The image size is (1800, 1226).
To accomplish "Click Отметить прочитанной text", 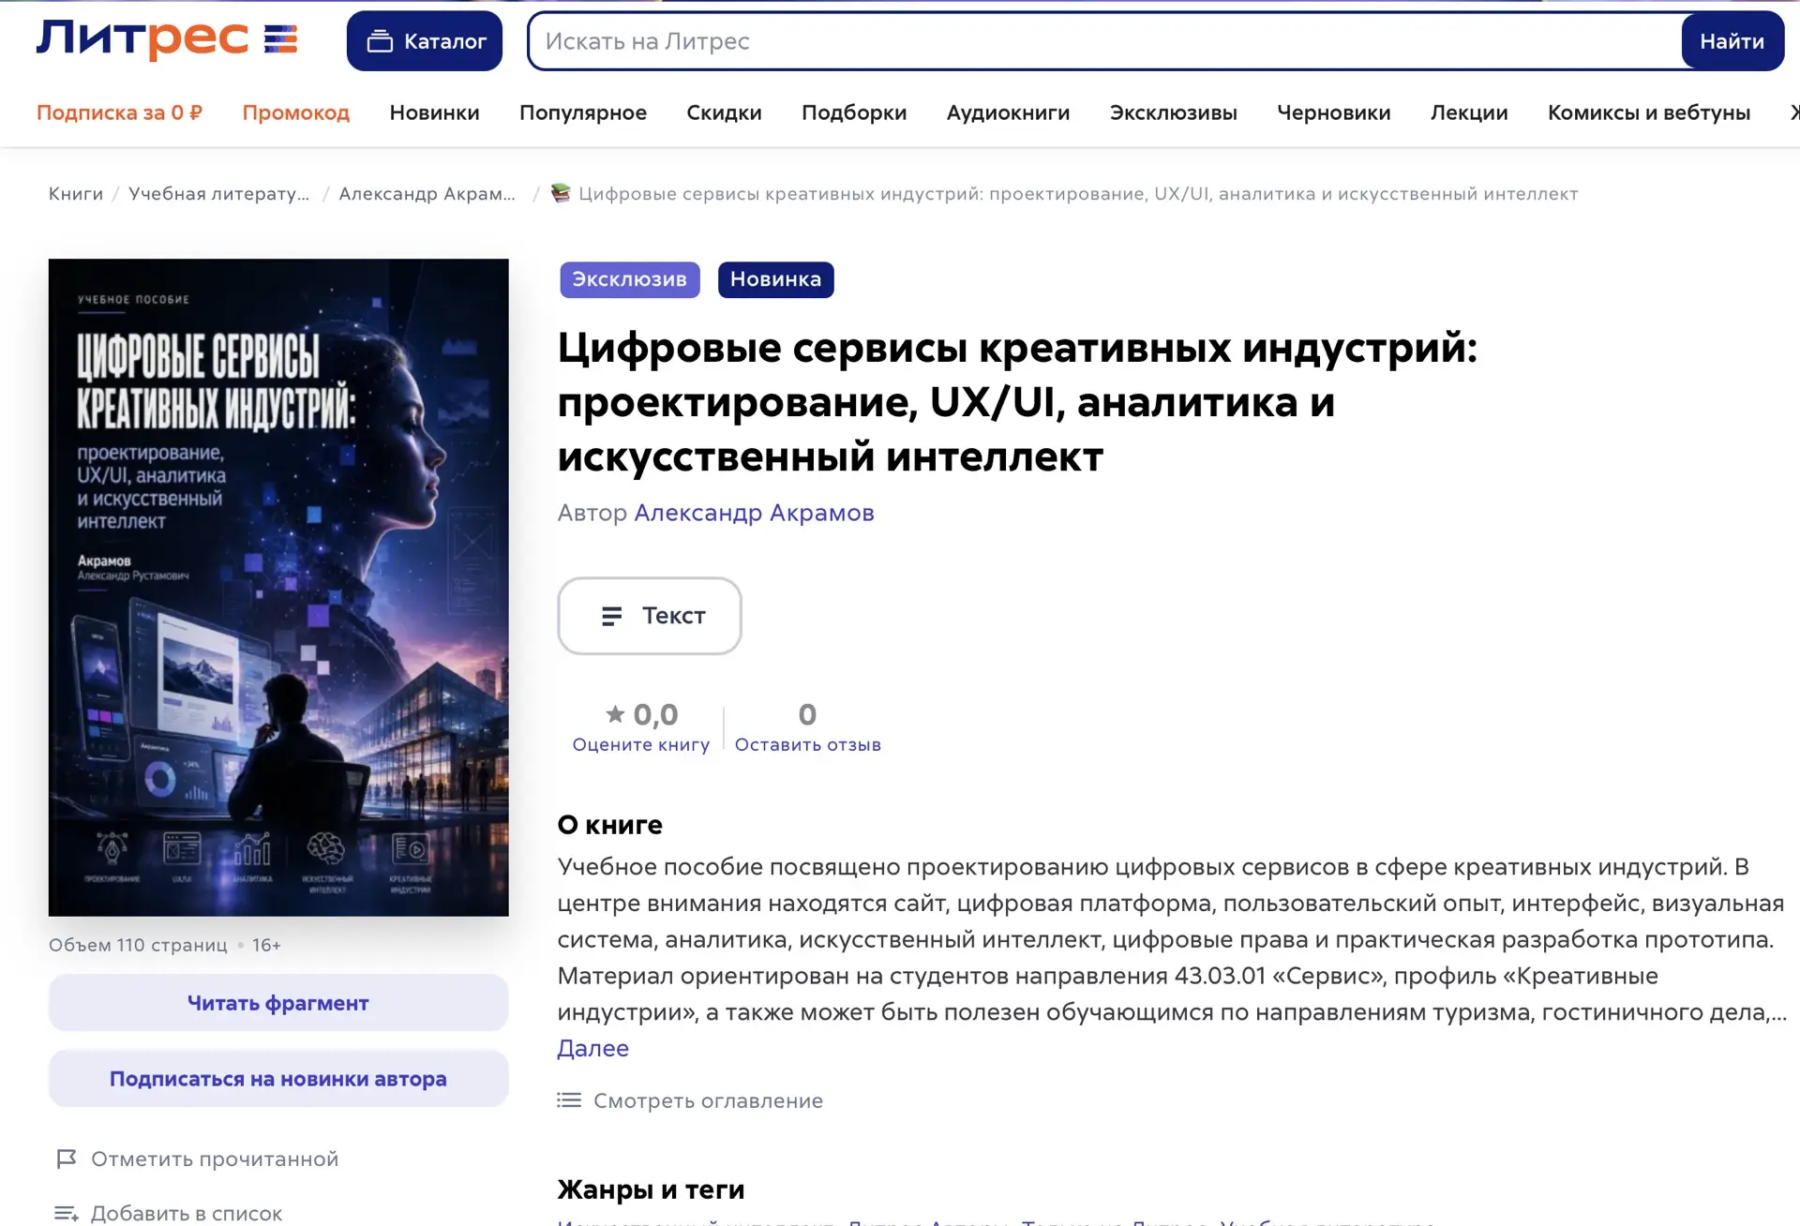I will (x=215, y=1159).
